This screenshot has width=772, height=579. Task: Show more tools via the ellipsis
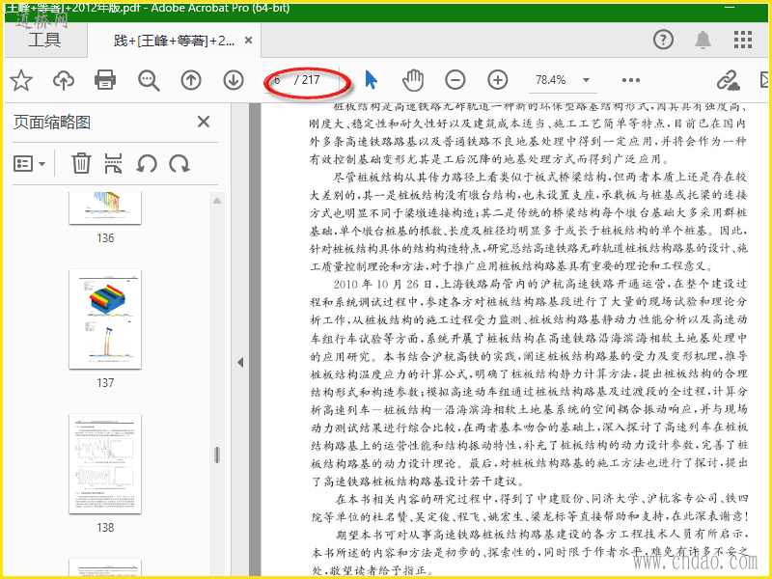click(x=631, y=80)
